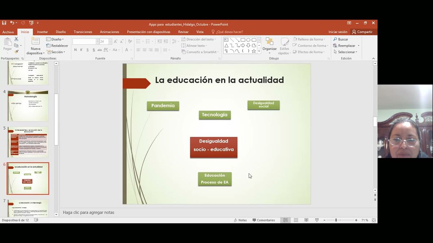Switch to ribbon Diseño tab
The height and width of the screenshot is (243, 433).
click(x=61, y=32)
